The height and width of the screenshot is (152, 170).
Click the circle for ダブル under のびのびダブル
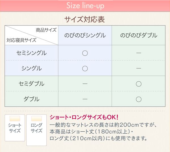pyautogui.click(x=139, y=99)
